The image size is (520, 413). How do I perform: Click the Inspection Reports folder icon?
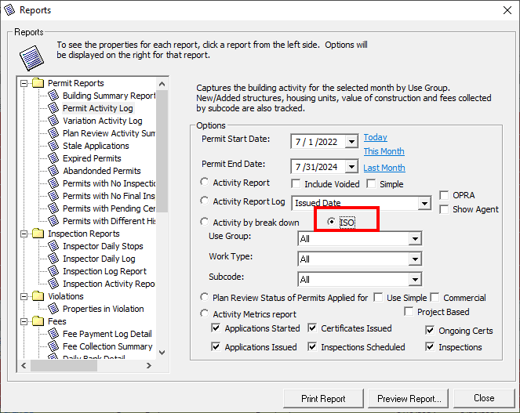tap(38, 234)
